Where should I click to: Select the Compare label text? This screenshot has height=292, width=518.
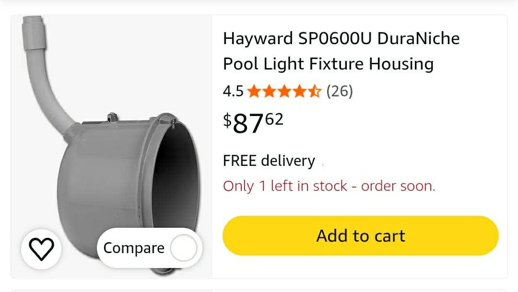click(134, 248)
